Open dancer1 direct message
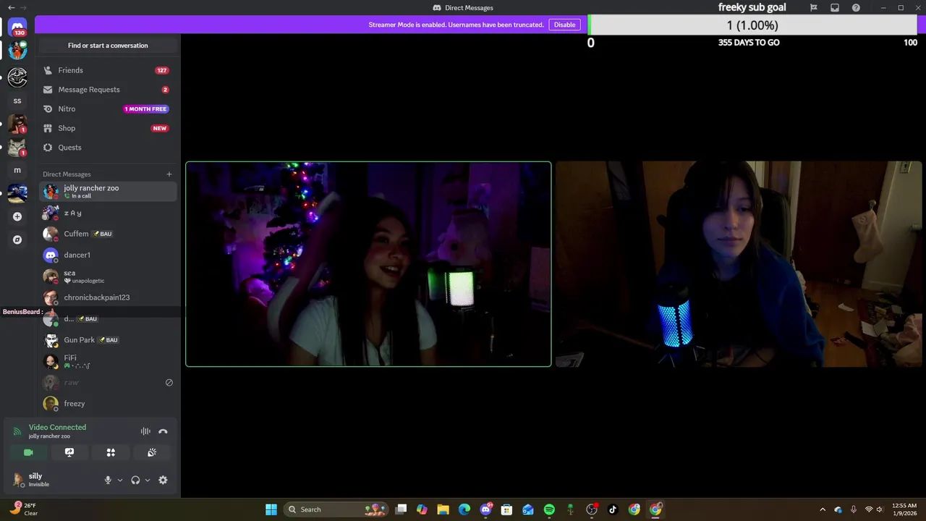This screenshot has height=521, width=926. point(107,255)
